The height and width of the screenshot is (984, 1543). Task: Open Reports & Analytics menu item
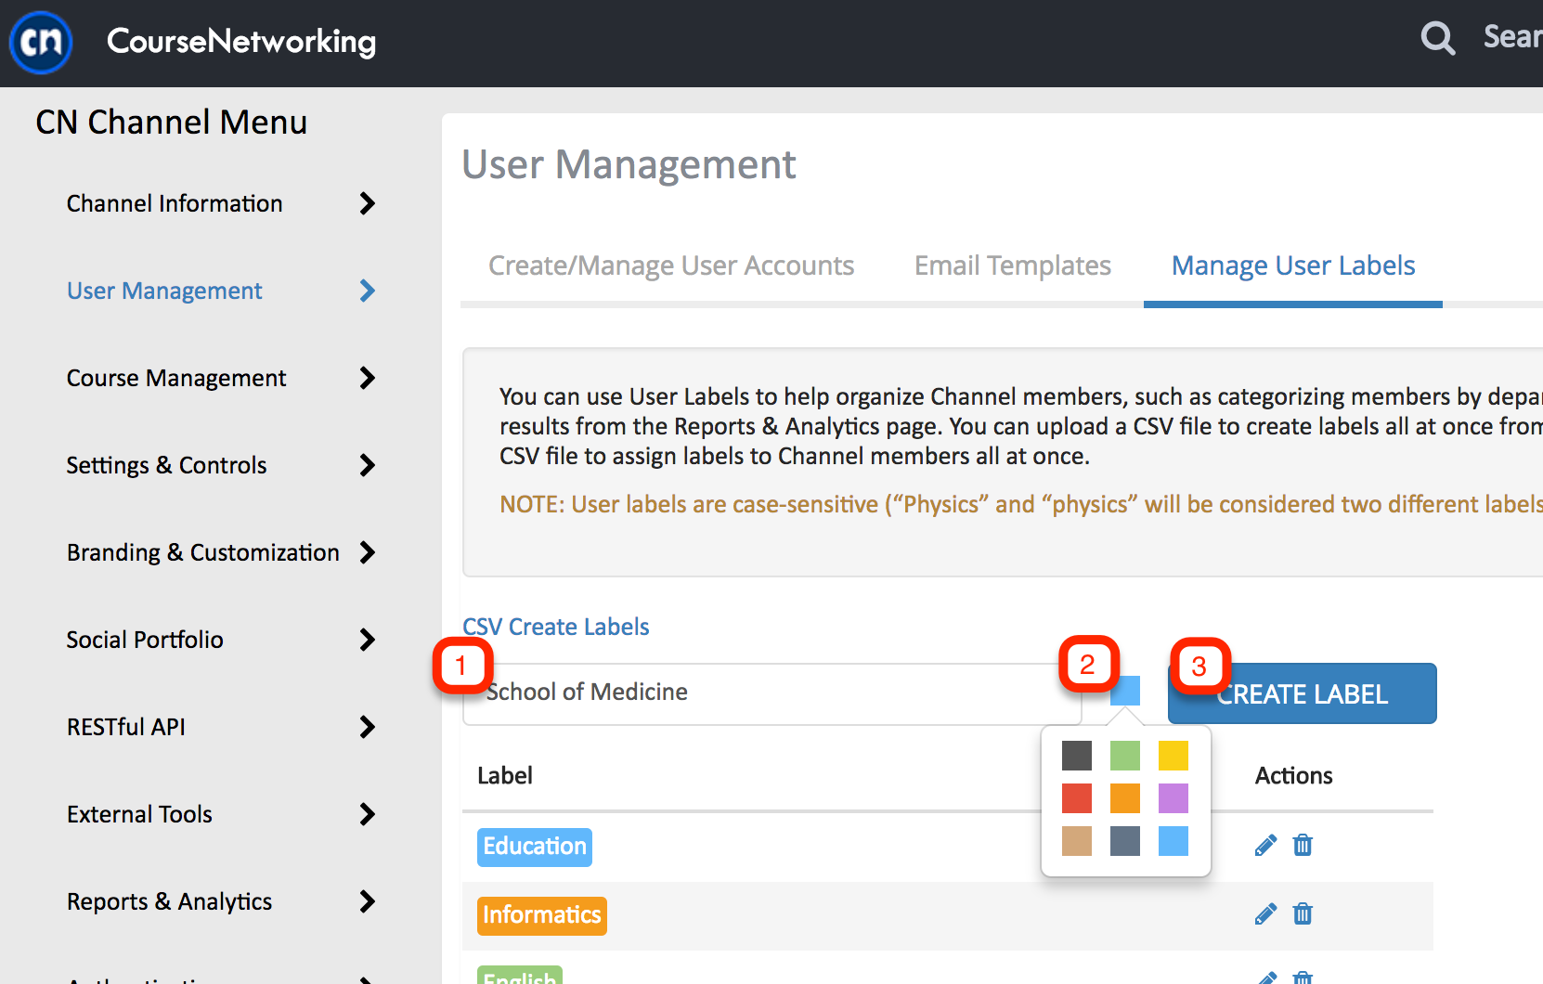(x=170, y=901)
